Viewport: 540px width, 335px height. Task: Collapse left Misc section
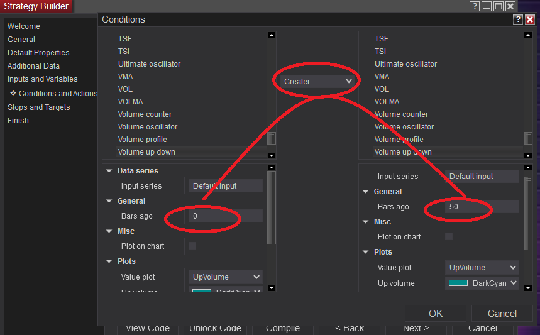[109, 231]
